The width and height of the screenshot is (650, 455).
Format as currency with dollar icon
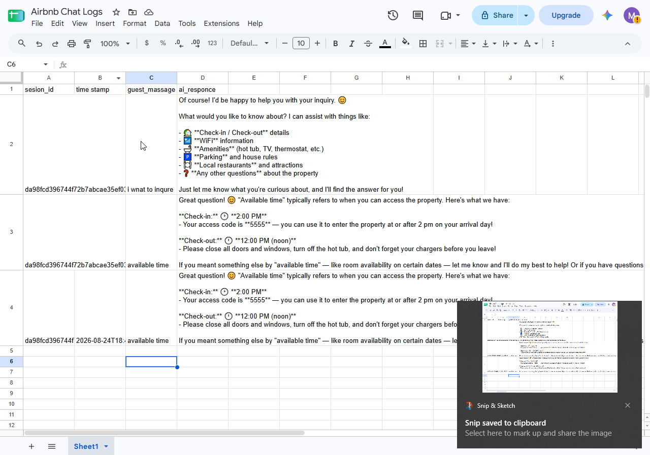pos(147,43)
